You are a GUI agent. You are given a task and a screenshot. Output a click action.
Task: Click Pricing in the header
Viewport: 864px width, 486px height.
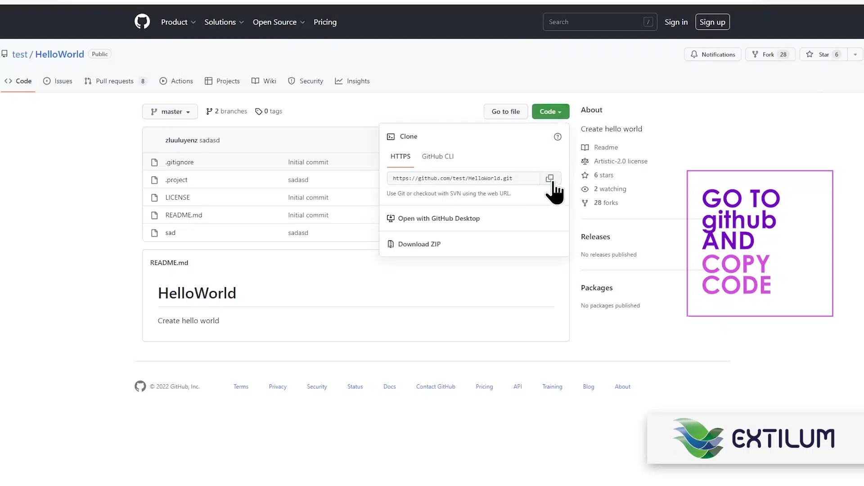pos(325,22)
